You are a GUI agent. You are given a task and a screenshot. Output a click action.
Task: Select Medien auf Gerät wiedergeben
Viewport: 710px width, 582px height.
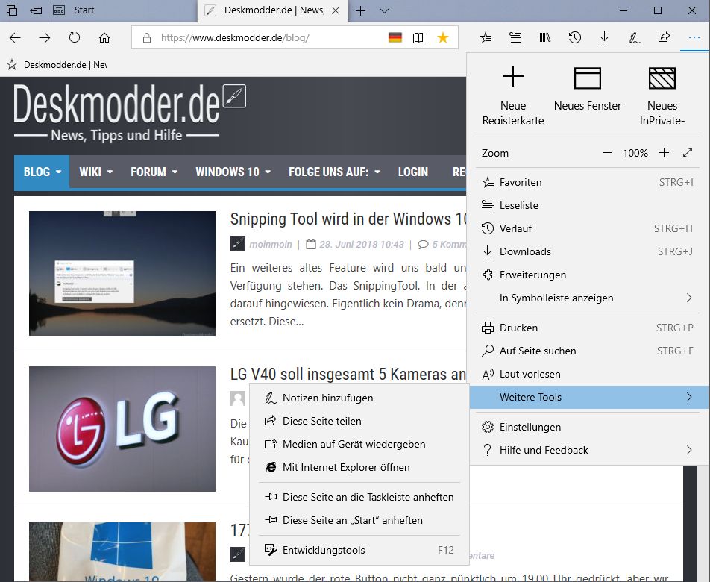click(x=359, y=444)
